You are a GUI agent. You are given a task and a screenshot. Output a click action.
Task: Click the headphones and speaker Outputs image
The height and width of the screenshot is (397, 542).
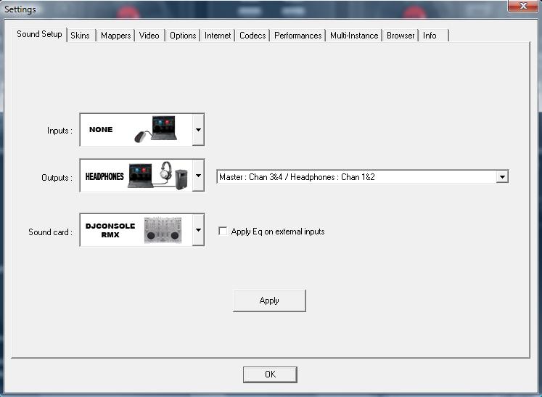click(x=158, y=176)
